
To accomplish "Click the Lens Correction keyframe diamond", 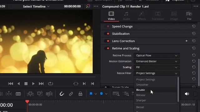I will pyautogui.click(x=187, y=41).
